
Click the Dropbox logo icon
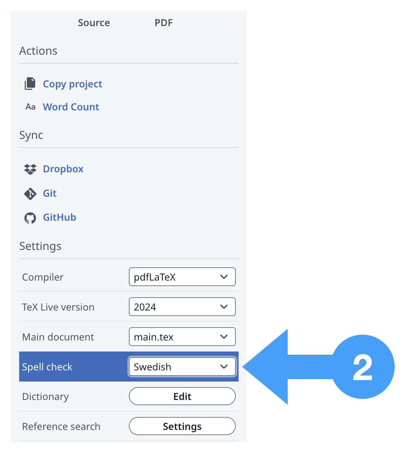tap(30, 169)
